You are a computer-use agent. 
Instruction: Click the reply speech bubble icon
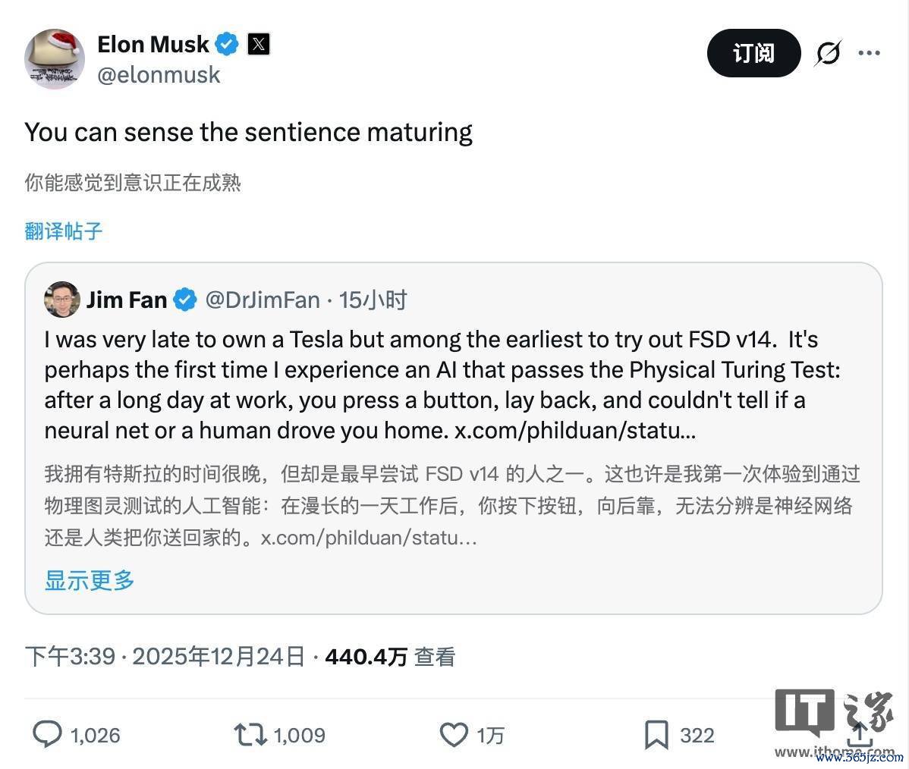tap(48, 734)
